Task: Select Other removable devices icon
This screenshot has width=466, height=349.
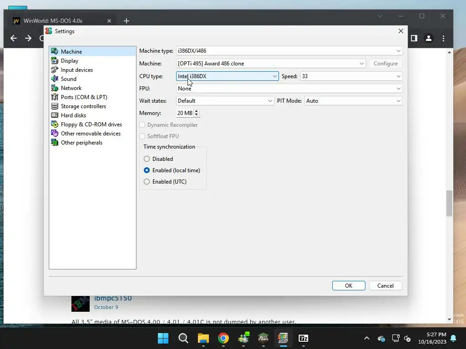Action: point(55,133)
